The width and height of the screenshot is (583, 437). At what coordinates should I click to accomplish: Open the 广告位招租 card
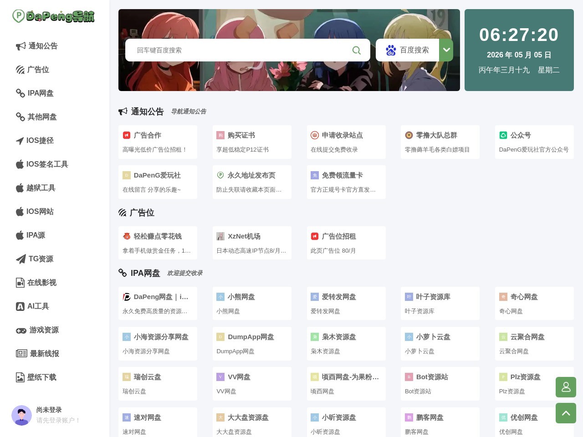(346, 243)
